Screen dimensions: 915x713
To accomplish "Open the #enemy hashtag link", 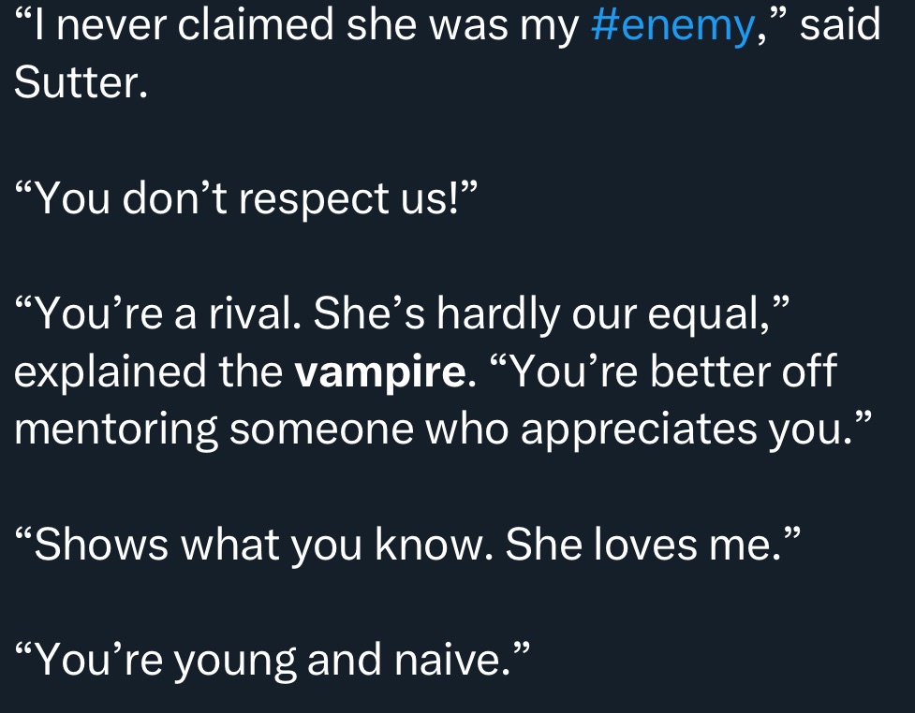I will click(673, 26).
